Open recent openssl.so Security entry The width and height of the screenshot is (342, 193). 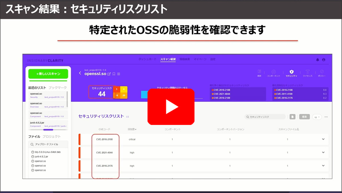click(x=47, y=95)
